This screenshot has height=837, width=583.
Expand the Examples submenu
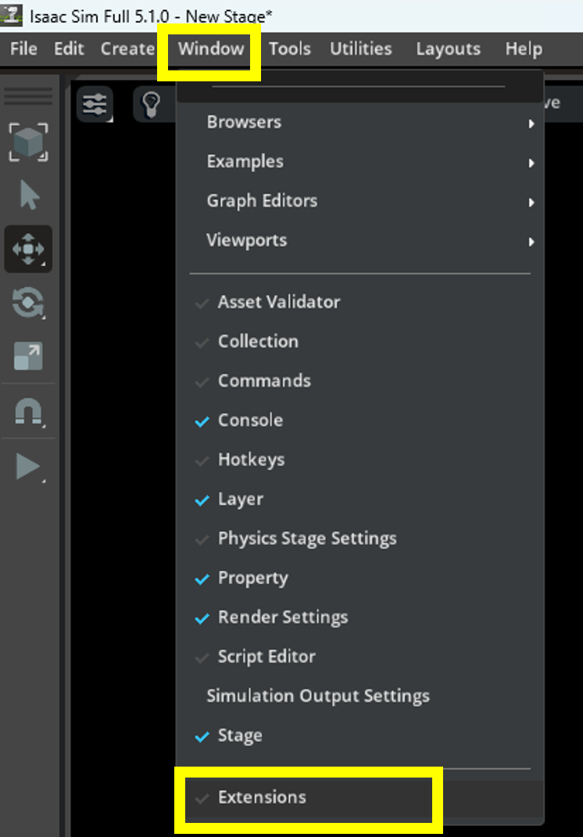(x=360, y=162)
